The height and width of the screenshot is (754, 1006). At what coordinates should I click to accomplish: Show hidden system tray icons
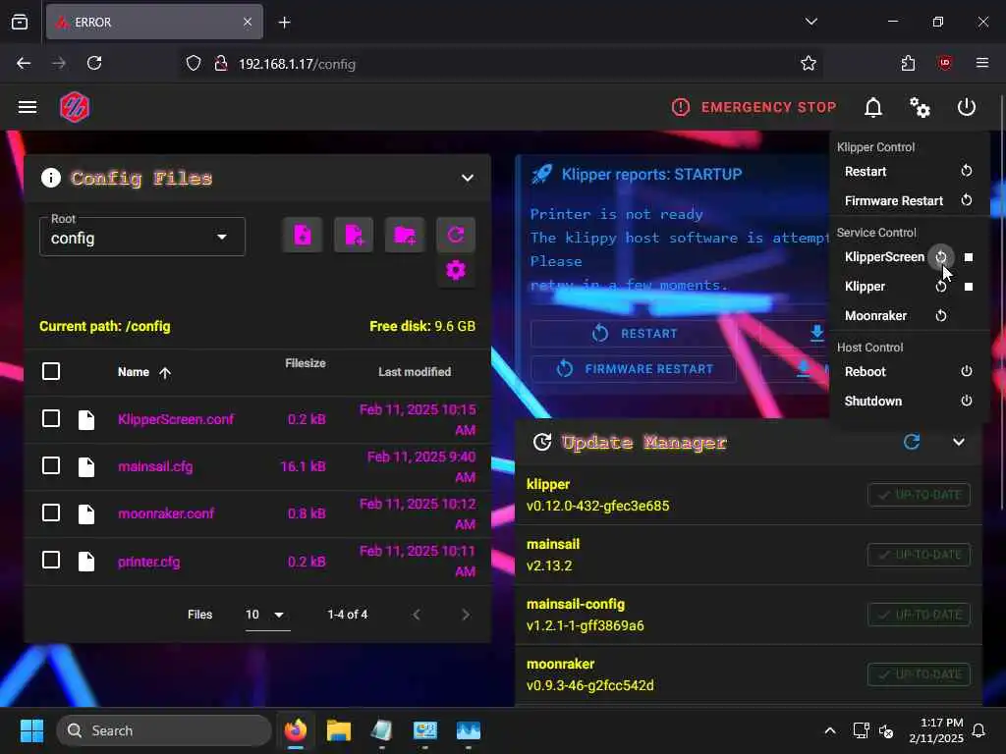(x=829, y=730)
